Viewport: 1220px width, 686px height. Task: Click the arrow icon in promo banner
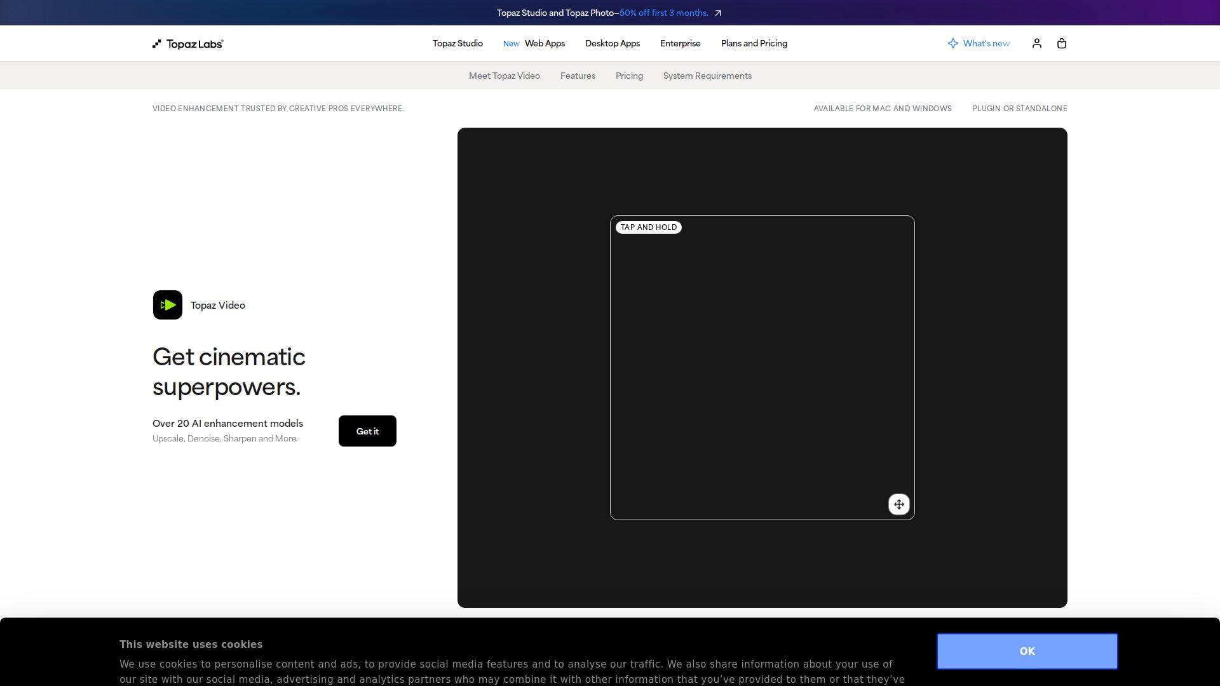pyautogui.click(x=718, y=13)
